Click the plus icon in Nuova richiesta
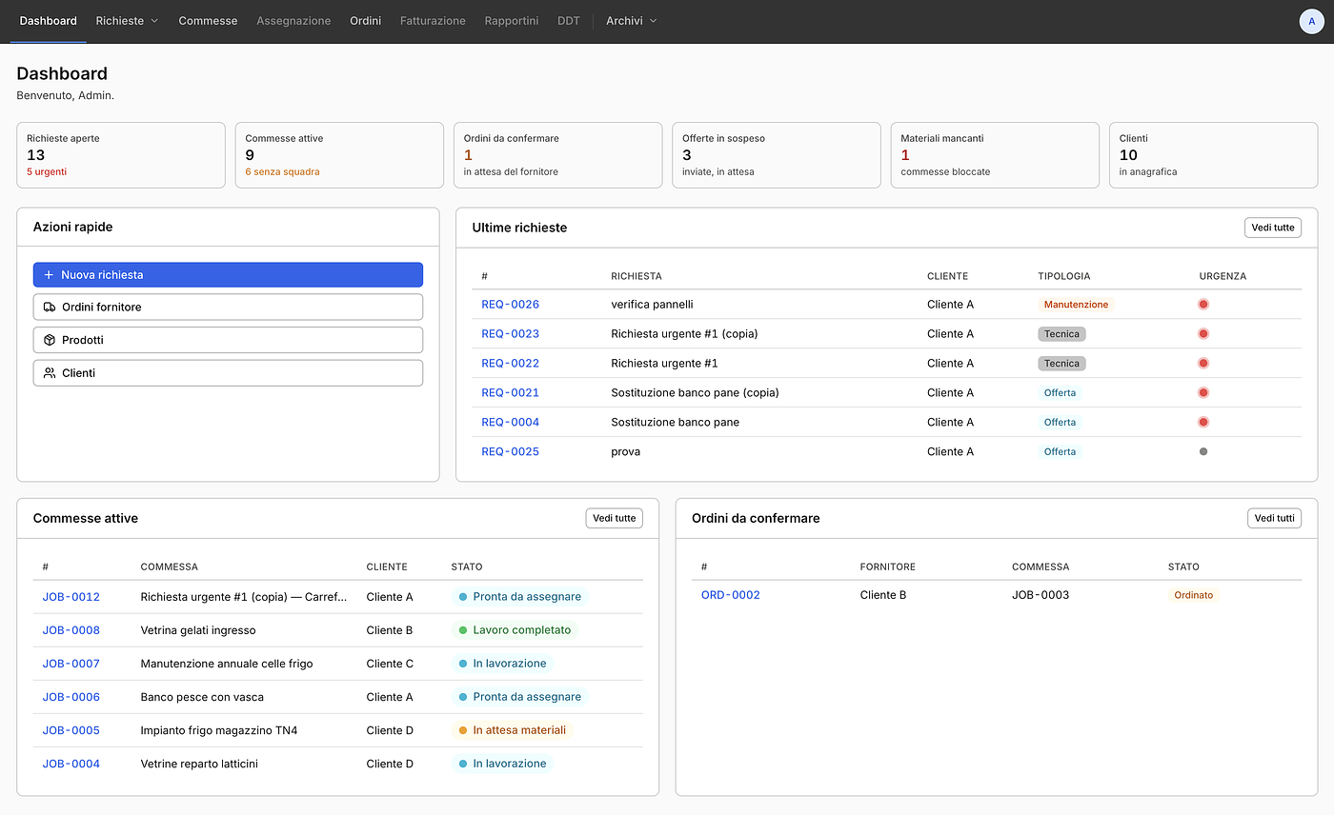 (50, 275)
